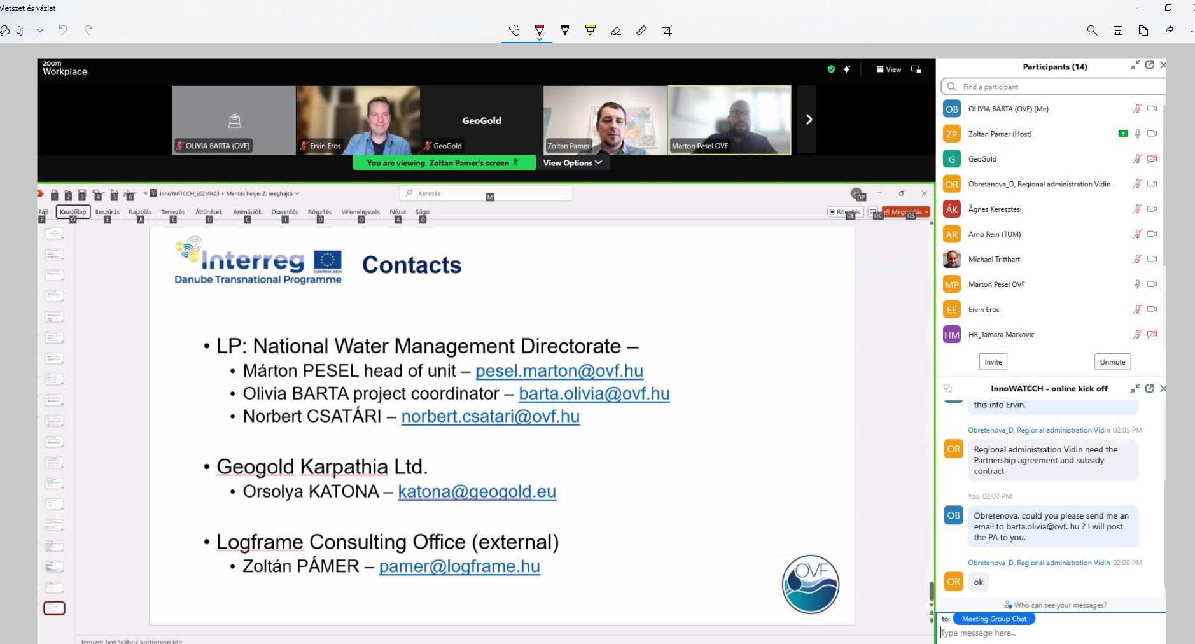Screen dimensions: 1195x644
Task: Click the Find a participant search box
Action: tap(1053, 87)
